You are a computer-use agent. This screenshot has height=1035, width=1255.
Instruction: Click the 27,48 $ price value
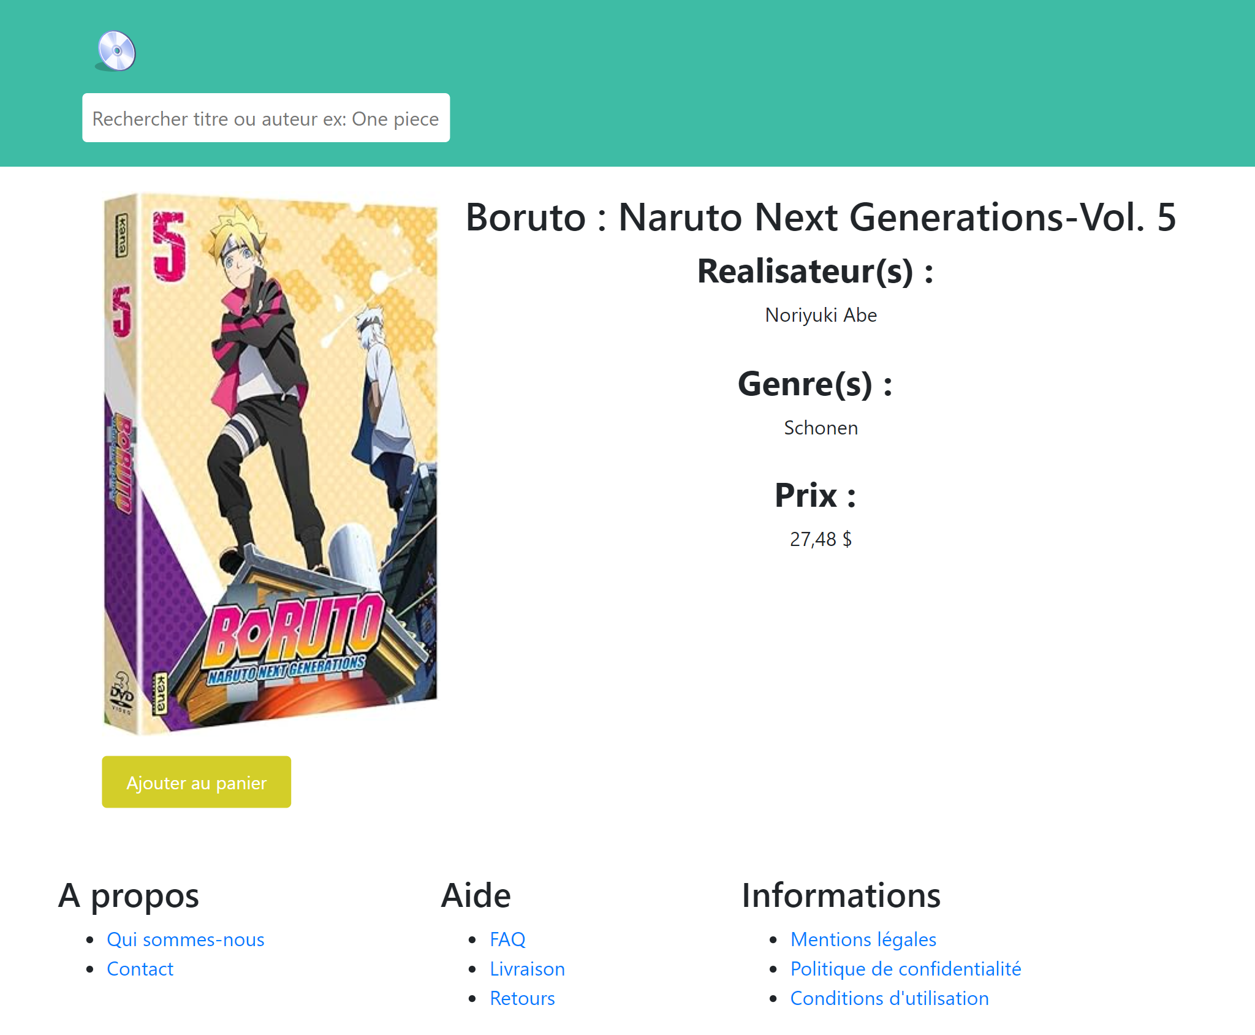tap(821, 539)
